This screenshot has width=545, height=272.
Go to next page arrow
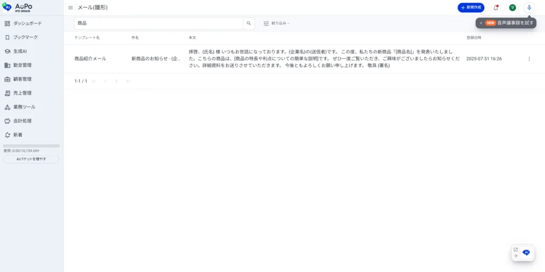(117, 81)
